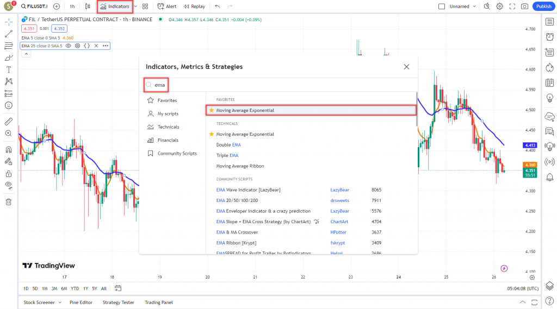The width and height of the screenshot is (557, 309).
Task: Remove the EMA 25 indicator
Action: (96, 46)
